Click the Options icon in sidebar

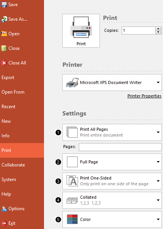pyautogui.click(x=4, y=209)
